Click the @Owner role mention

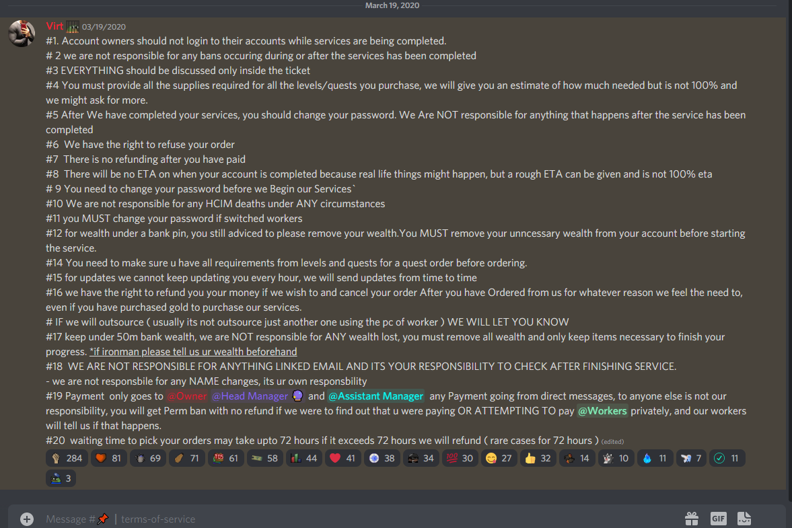pos(187,396)
